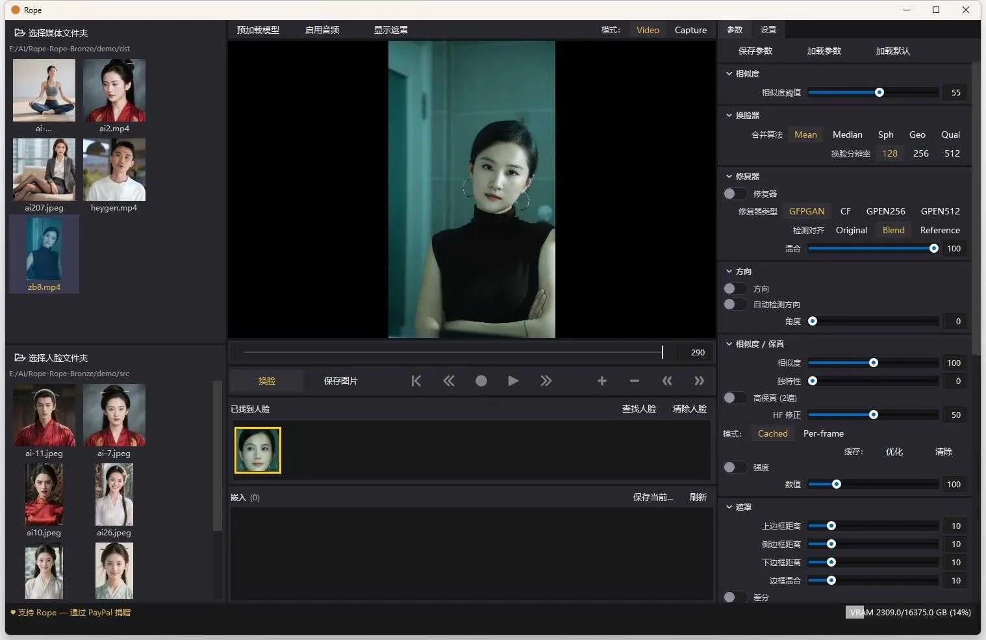Collapse the 换脸器 section
986x640 pixels.
(729, 115)
